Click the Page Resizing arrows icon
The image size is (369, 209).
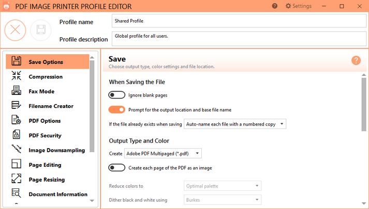click(16, 179)
